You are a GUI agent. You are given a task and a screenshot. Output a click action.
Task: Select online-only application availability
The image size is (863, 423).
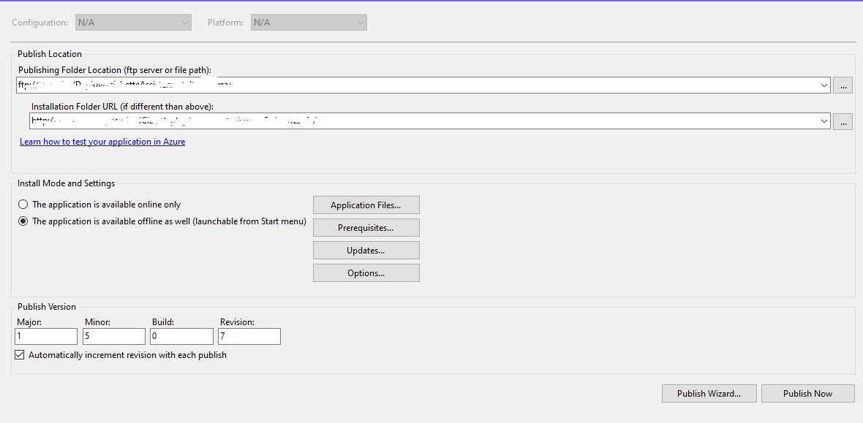[x=23, y=205]
